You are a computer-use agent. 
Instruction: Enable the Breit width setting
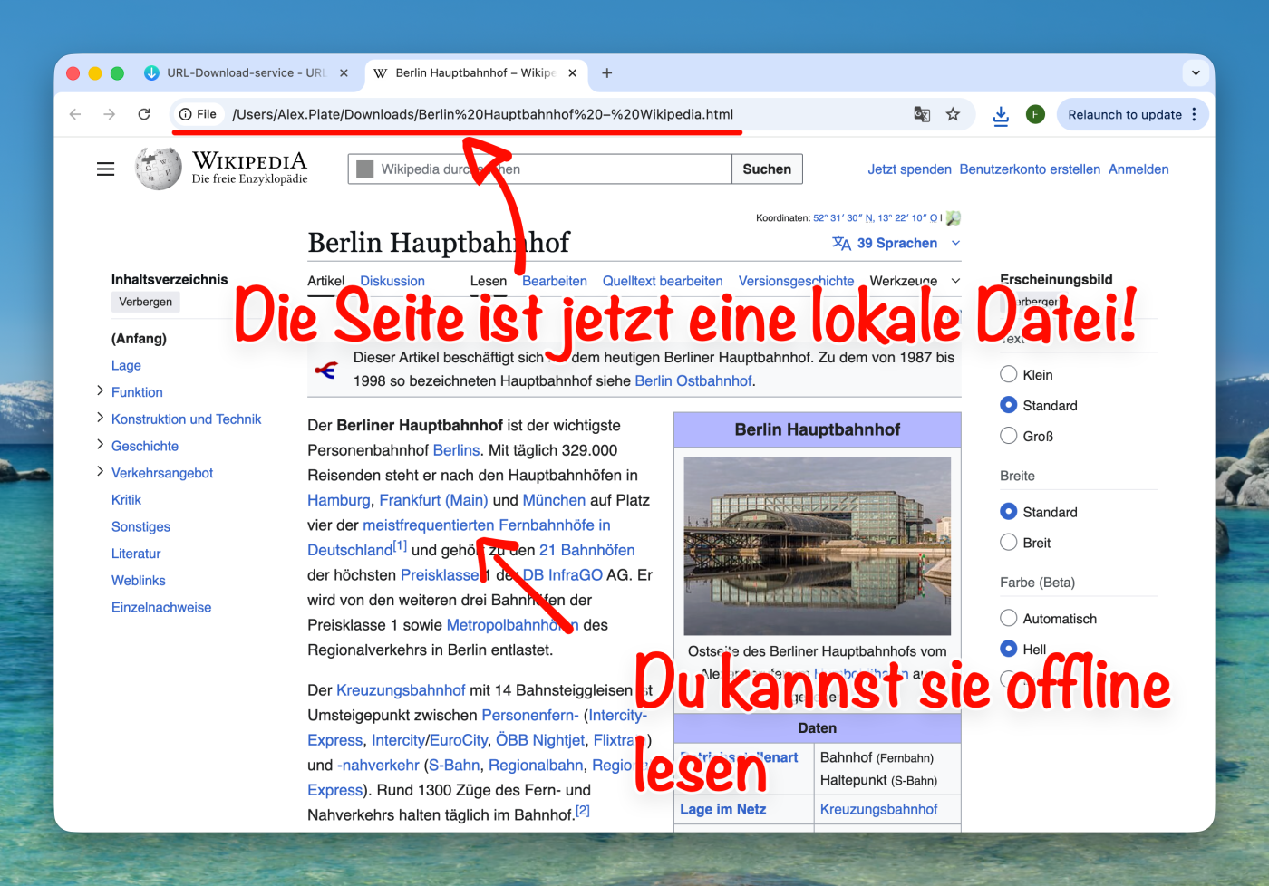1008,542
